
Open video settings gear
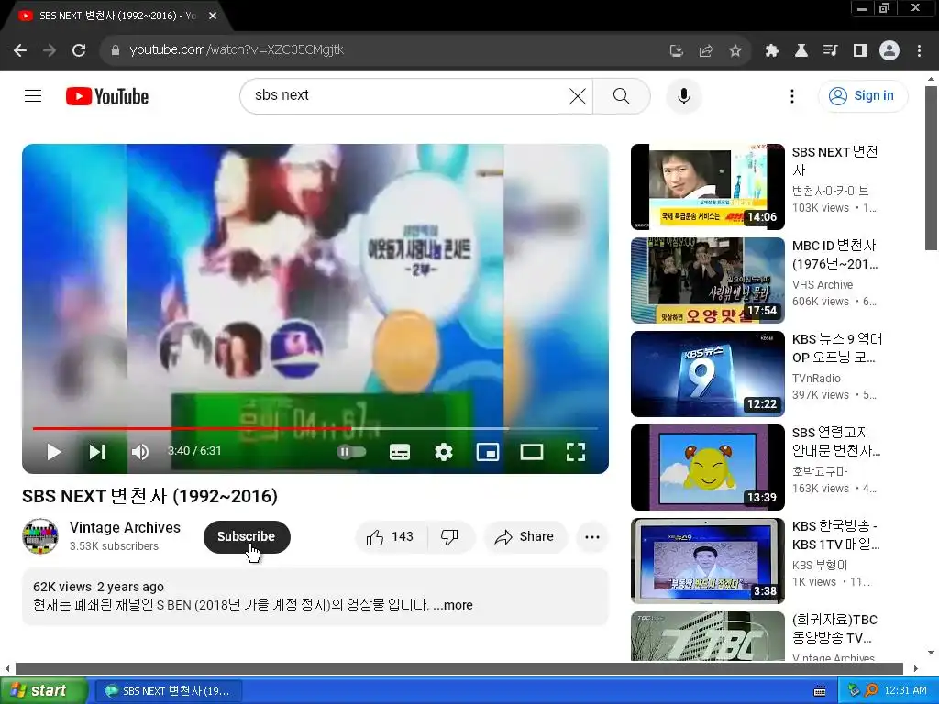[444, 452]
